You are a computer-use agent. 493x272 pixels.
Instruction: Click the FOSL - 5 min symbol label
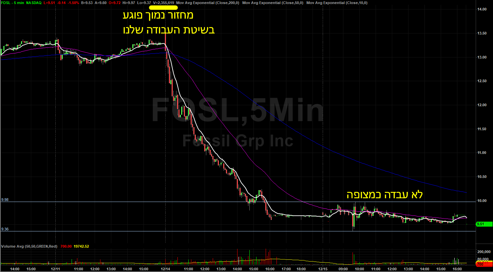click(x=11, y=3)
